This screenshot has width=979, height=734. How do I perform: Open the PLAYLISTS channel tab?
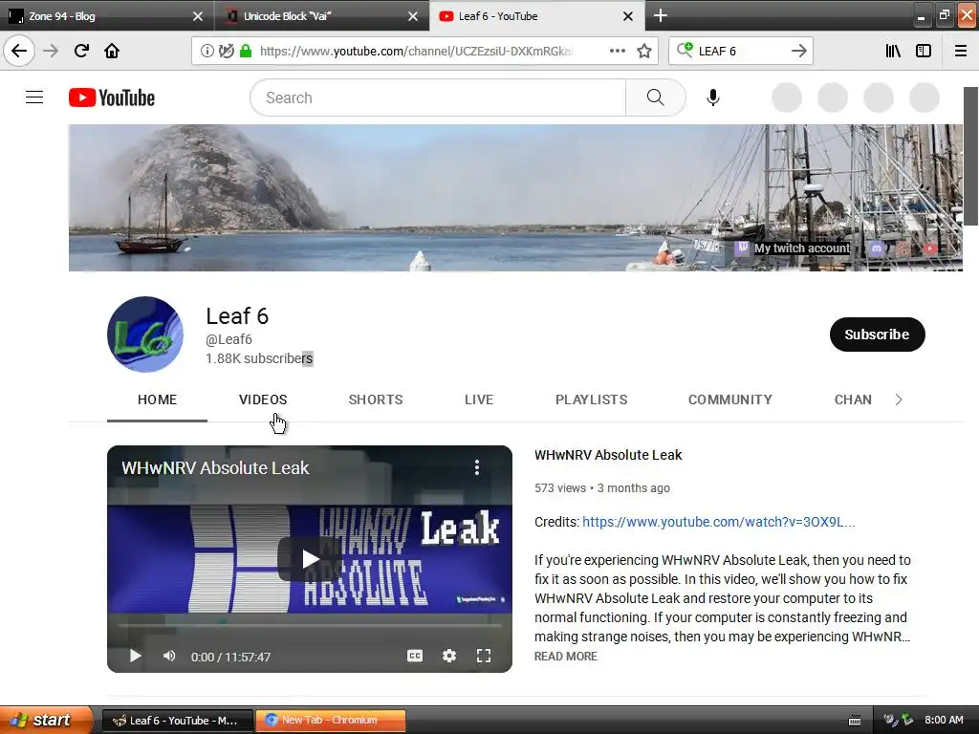point(591,399)
